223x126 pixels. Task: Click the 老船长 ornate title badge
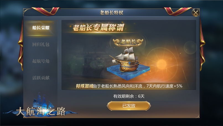(128, 42)
